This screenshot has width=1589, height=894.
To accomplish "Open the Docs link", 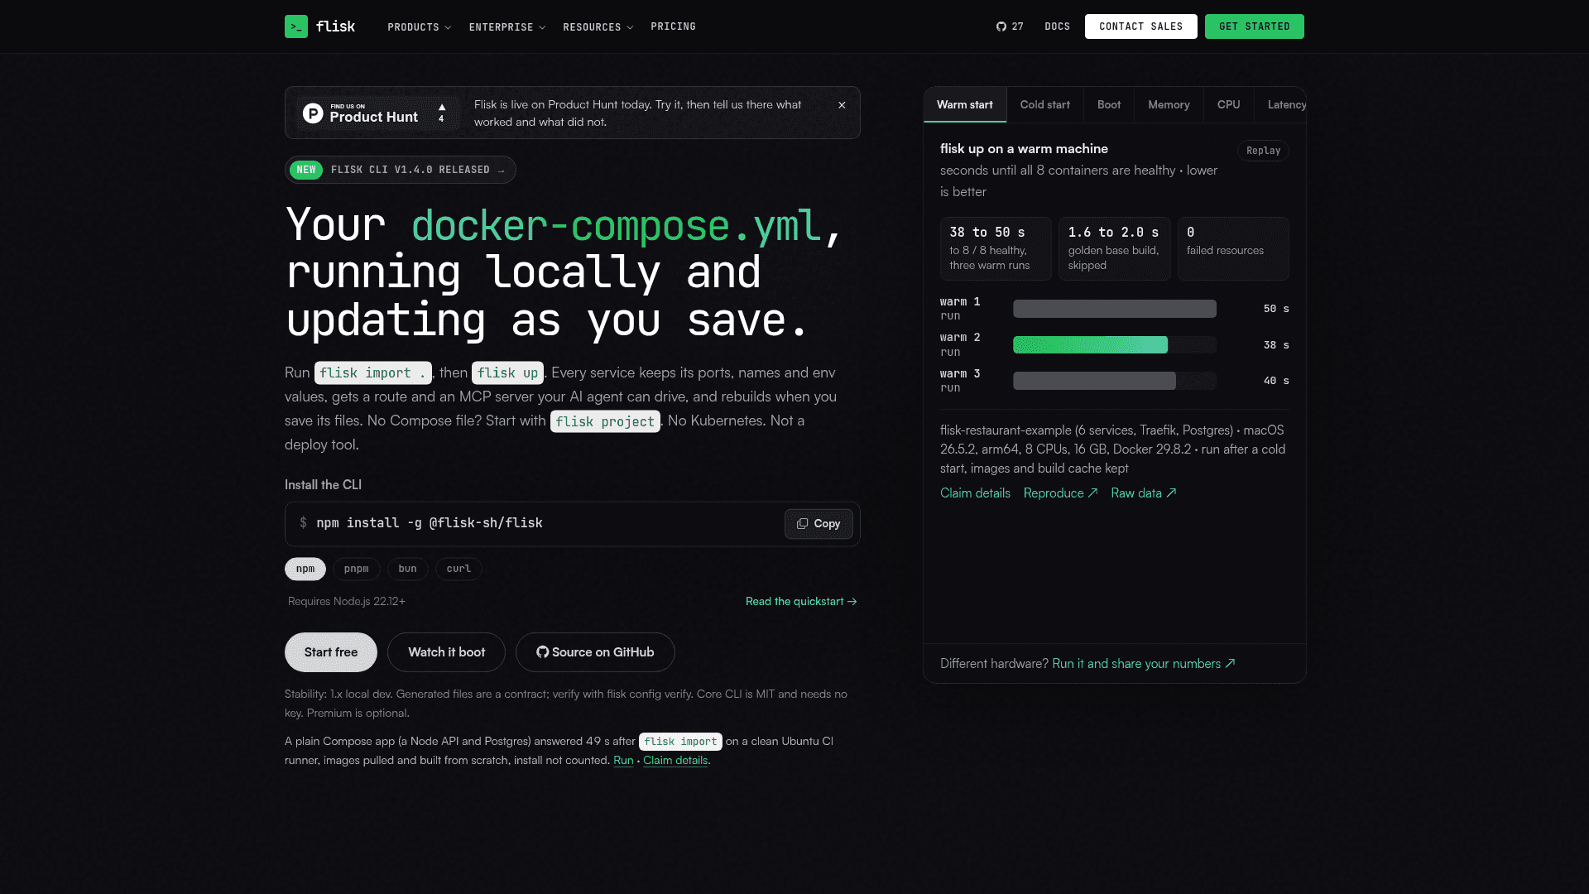I will (1057, 26).
